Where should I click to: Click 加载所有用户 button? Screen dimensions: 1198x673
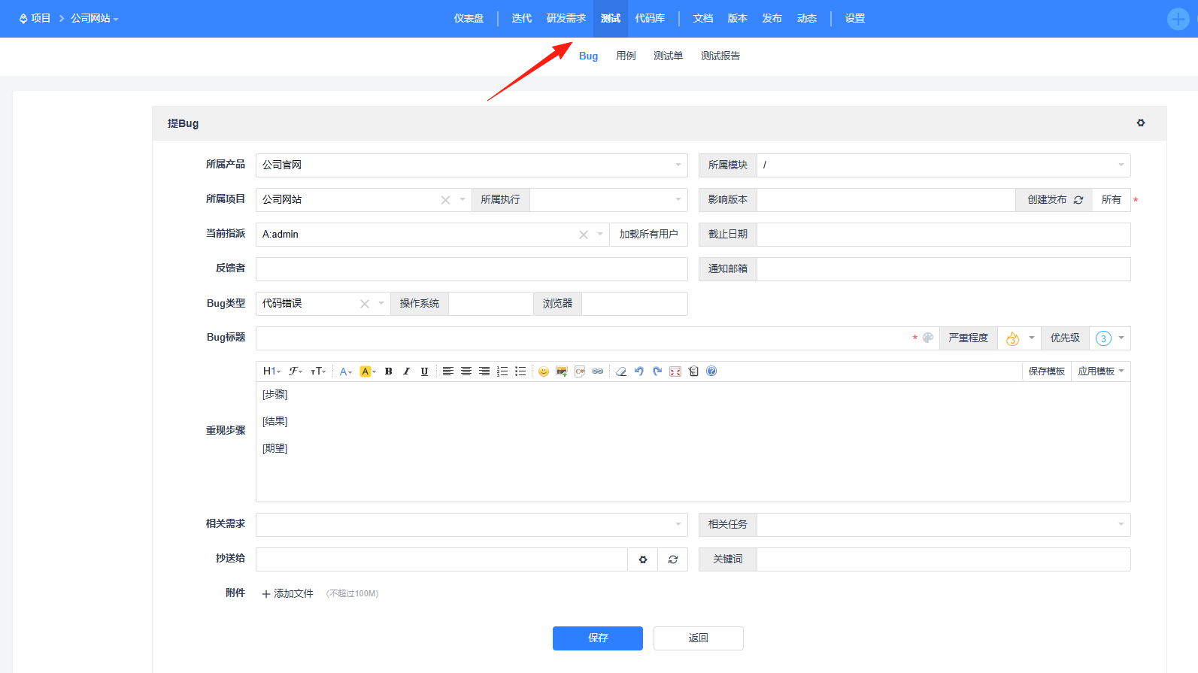[x=648, y=235]
